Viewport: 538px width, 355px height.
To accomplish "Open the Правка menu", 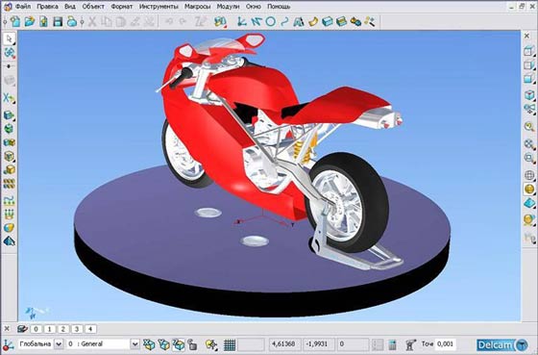I will [47, 6].
